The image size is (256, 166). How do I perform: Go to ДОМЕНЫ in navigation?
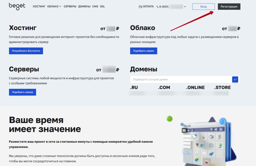84,6
